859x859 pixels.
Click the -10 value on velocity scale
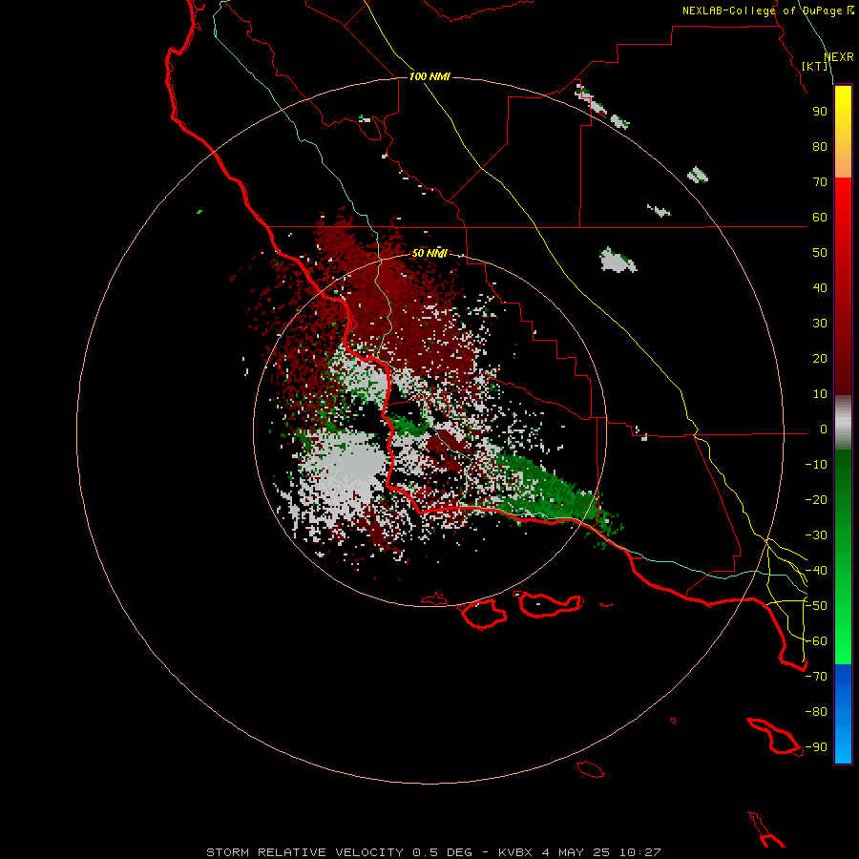click(x=816, y=465)
